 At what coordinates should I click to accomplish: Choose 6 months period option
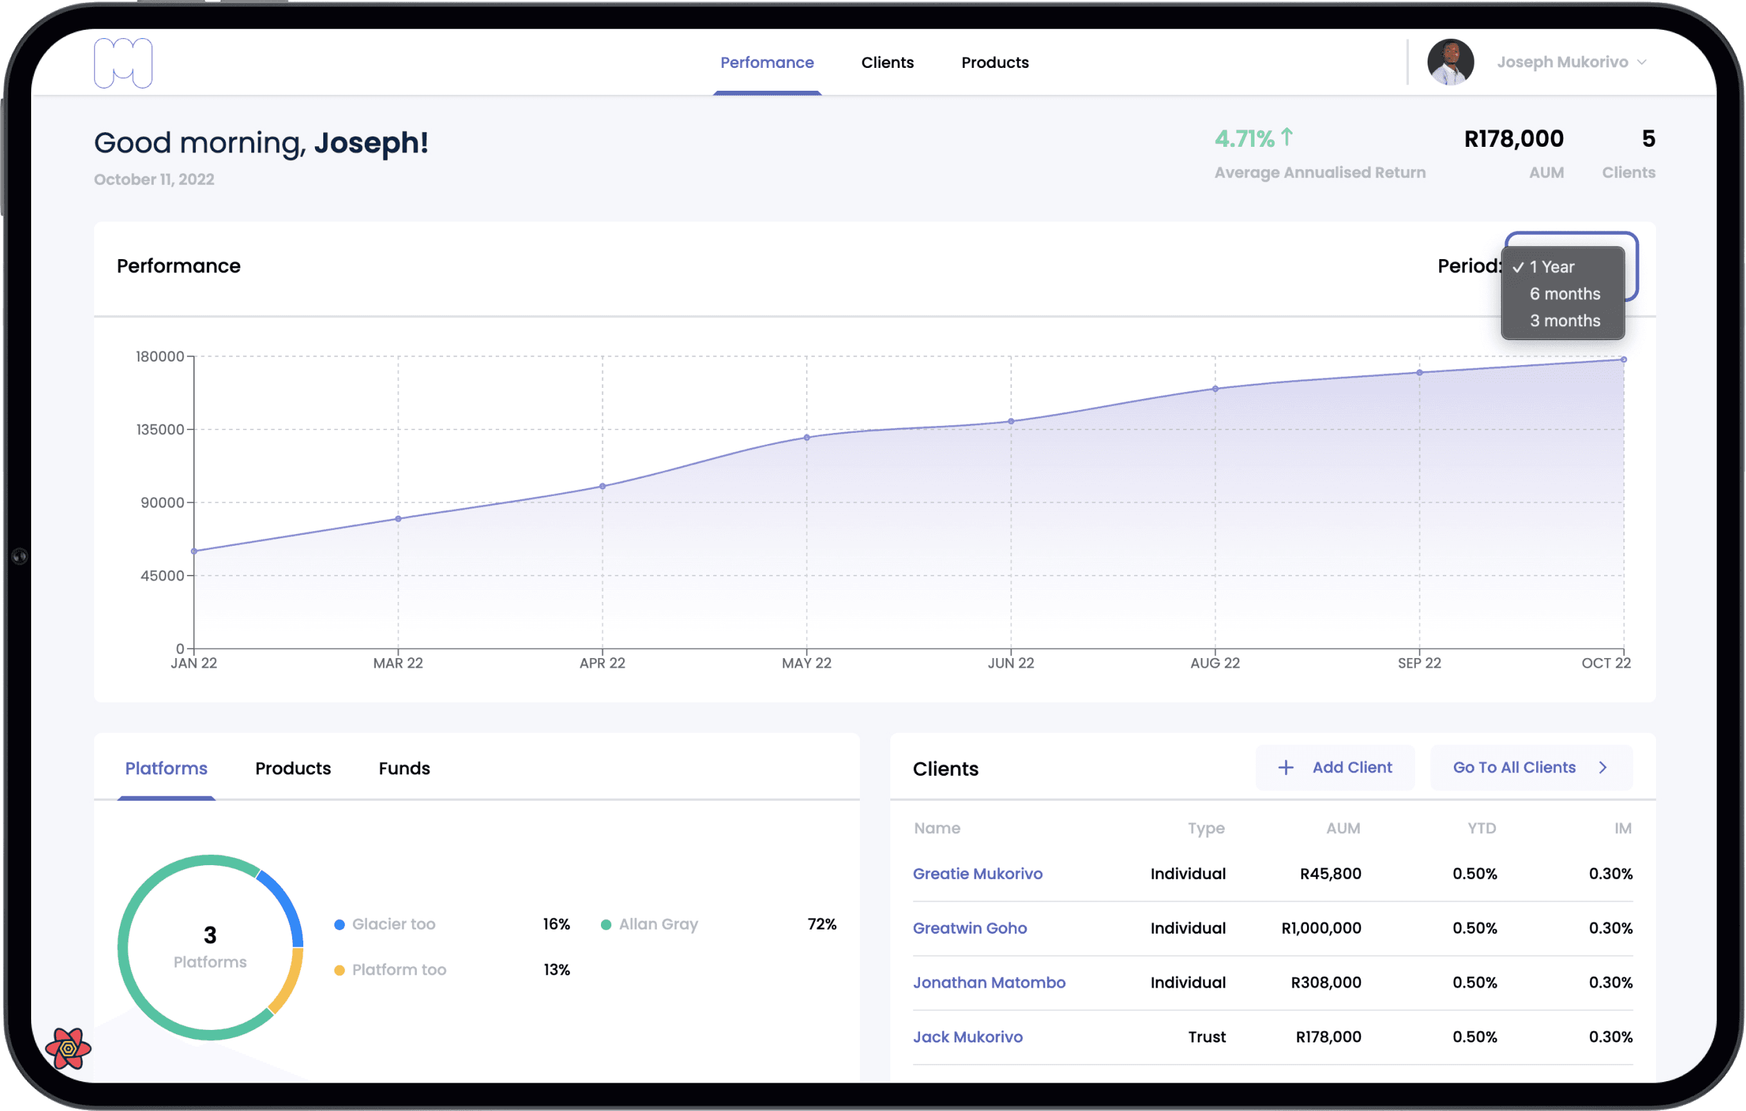pyautogui.click(x=1563, y=294)
